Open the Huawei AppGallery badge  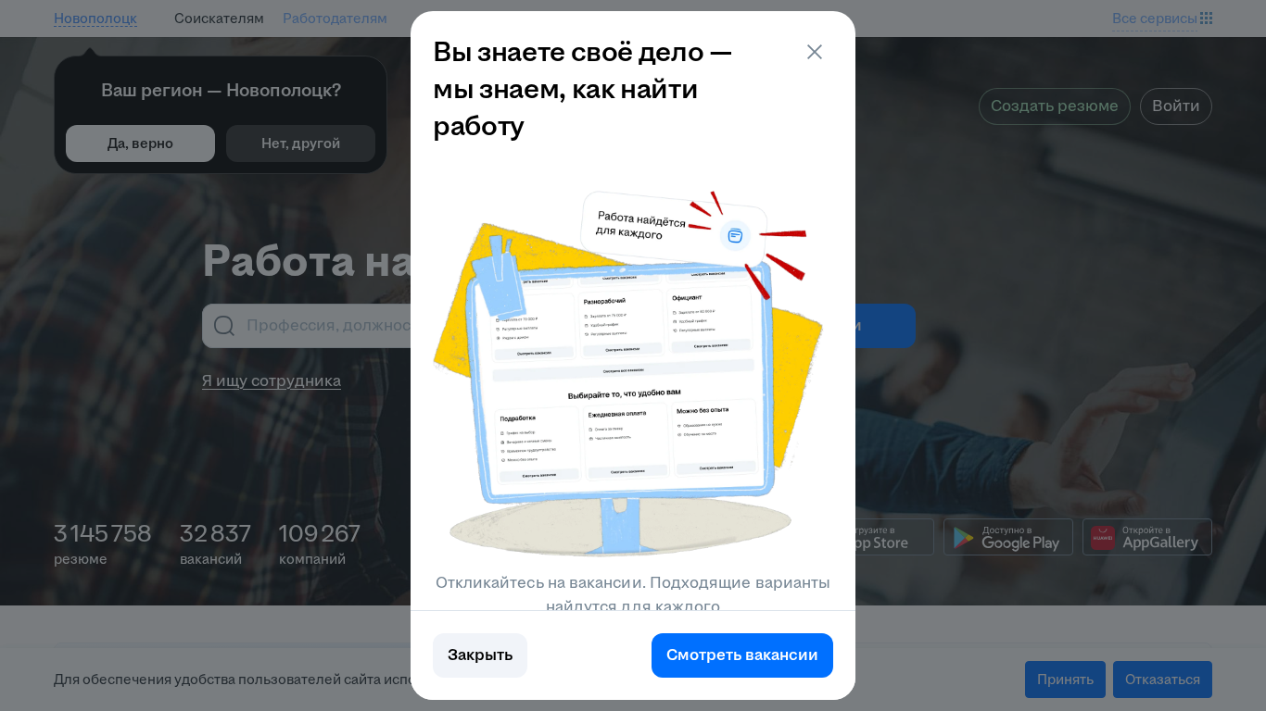1147,537
